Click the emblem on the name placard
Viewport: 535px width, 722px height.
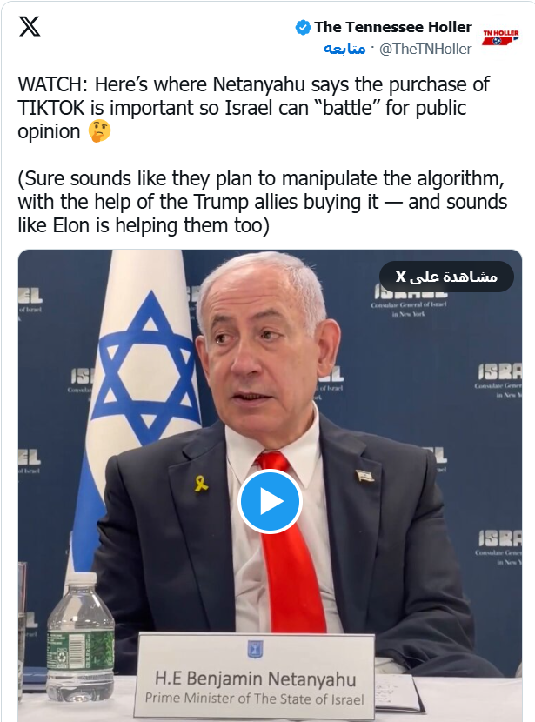point(255,650)
